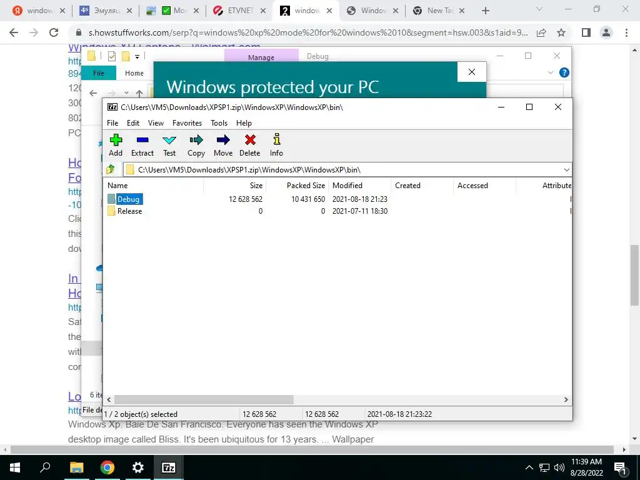Open Chrome three-dot menu
The height and width of the screenshot is (480, 640).
click(x=626, y=32)
